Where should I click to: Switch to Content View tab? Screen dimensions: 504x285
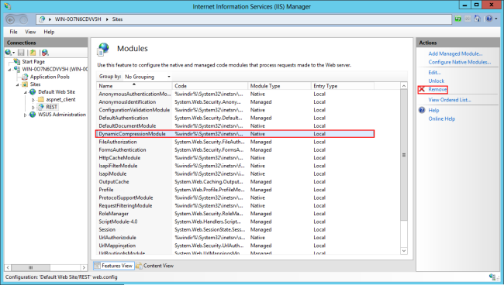click(x=155, y=266)
